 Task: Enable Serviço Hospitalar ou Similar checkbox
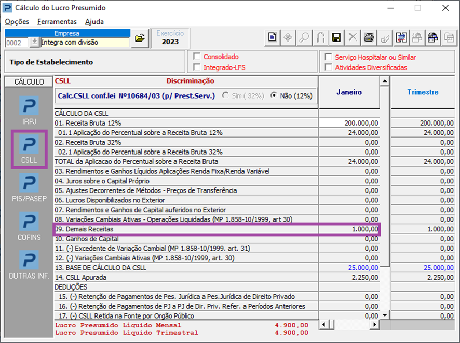coord(329,57)
